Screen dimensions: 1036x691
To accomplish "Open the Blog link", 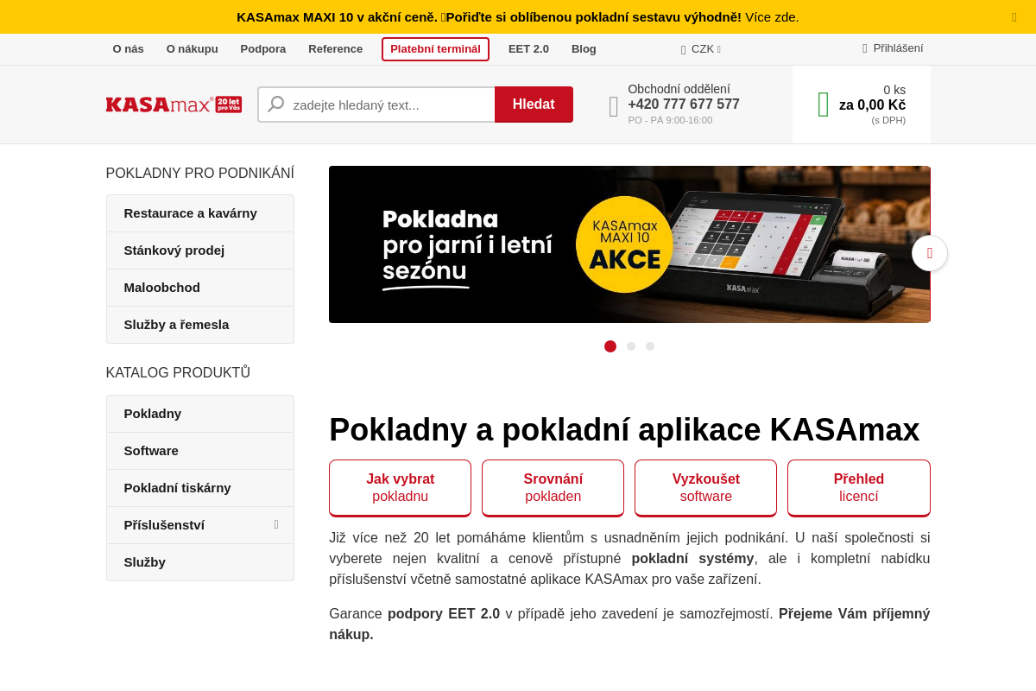I will [584, 48].
